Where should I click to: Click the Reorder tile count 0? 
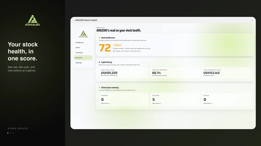point(102,100)
